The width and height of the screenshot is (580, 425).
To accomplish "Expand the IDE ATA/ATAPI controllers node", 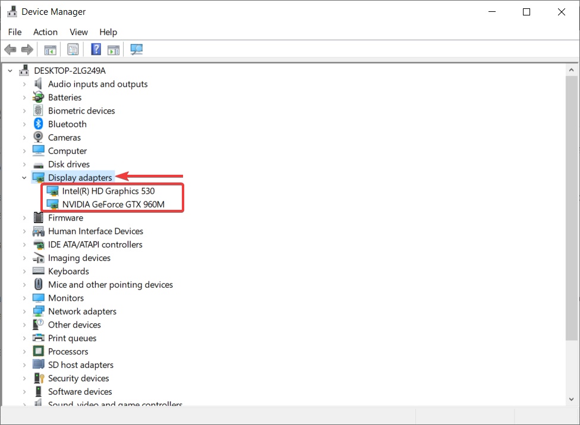I will pyautogui.click(x=24, y=245).
